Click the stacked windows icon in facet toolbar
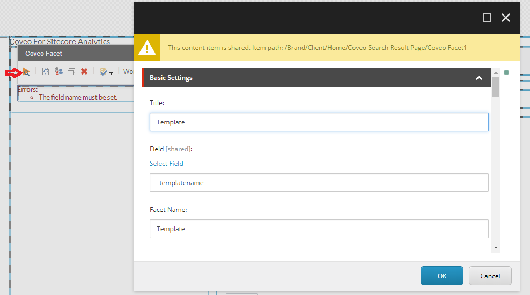 pyautogui.click(x=71, y=71)
